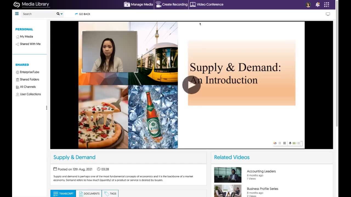Switch to the Transcript tab
351x197 pixels.
(x=63, y=193)
